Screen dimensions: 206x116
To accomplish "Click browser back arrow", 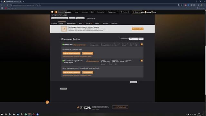I will pos(2,5).
